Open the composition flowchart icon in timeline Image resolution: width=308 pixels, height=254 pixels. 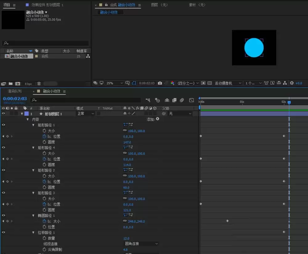148,100
